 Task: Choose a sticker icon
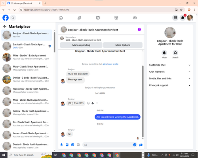pyautogui.click(x=72, y=145)
